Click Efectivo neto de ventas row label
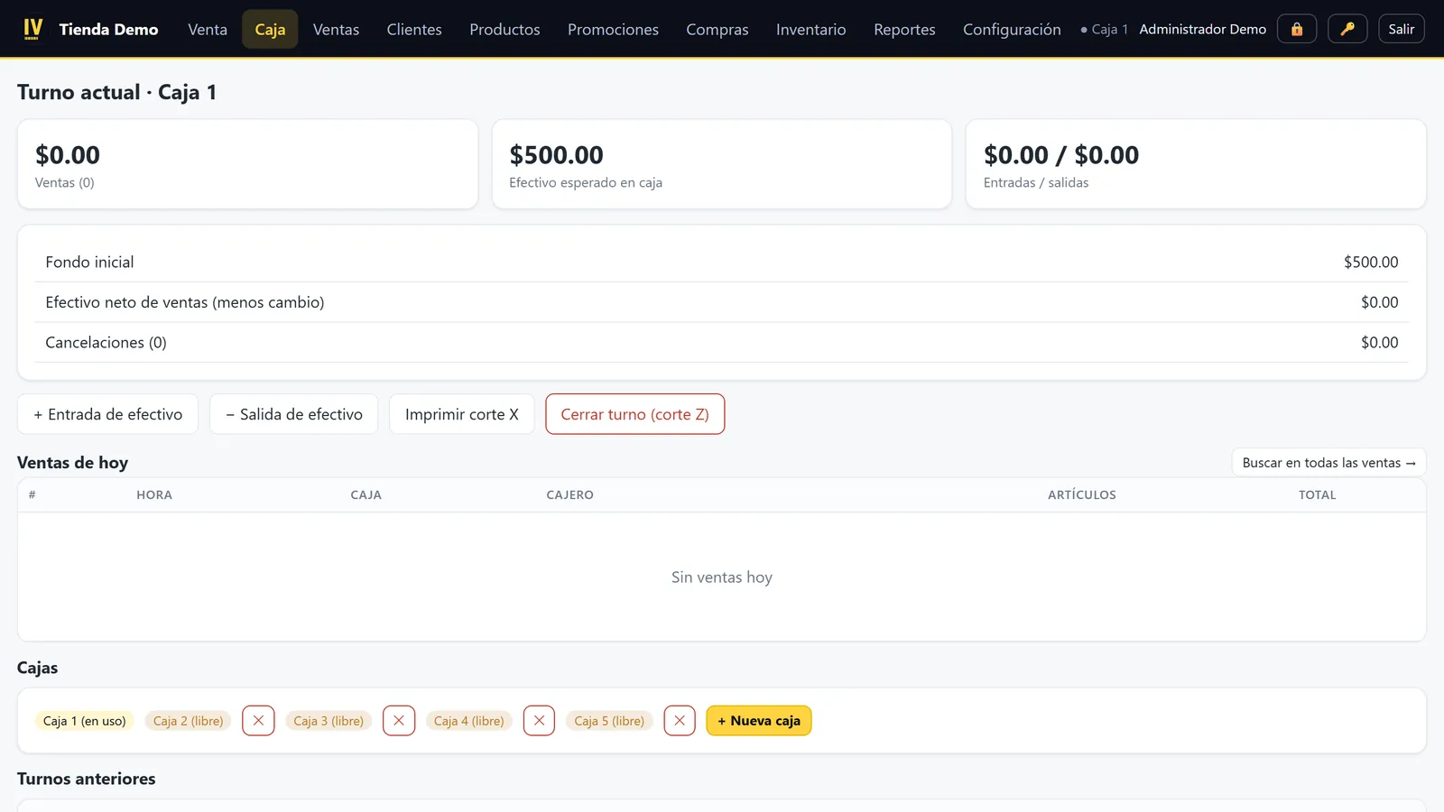 184,302
